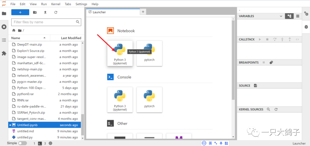Click the blue New Launcher plus button

tap(20, 12)
